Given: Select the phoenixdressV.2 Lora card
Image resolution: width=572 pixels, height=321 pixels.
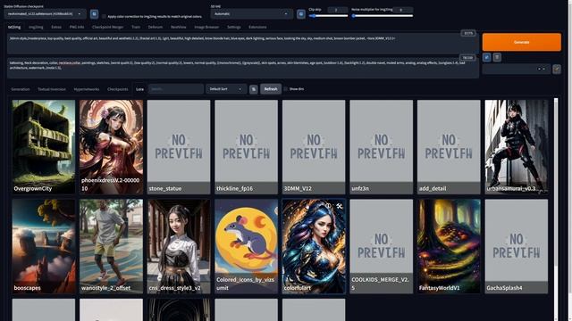Looking at the screenshot, I should coord(111,147).
